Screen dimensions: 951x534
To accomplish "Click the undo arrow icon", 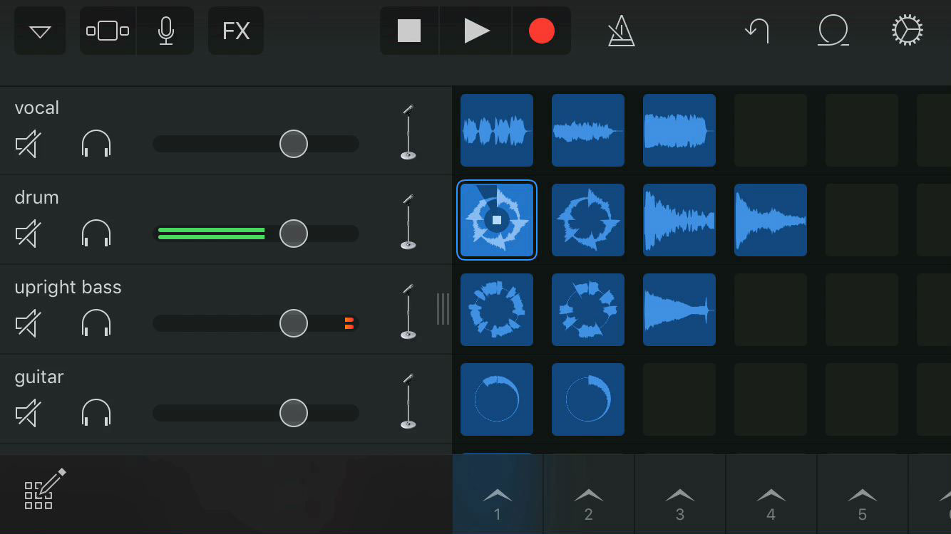I will 757,31.
